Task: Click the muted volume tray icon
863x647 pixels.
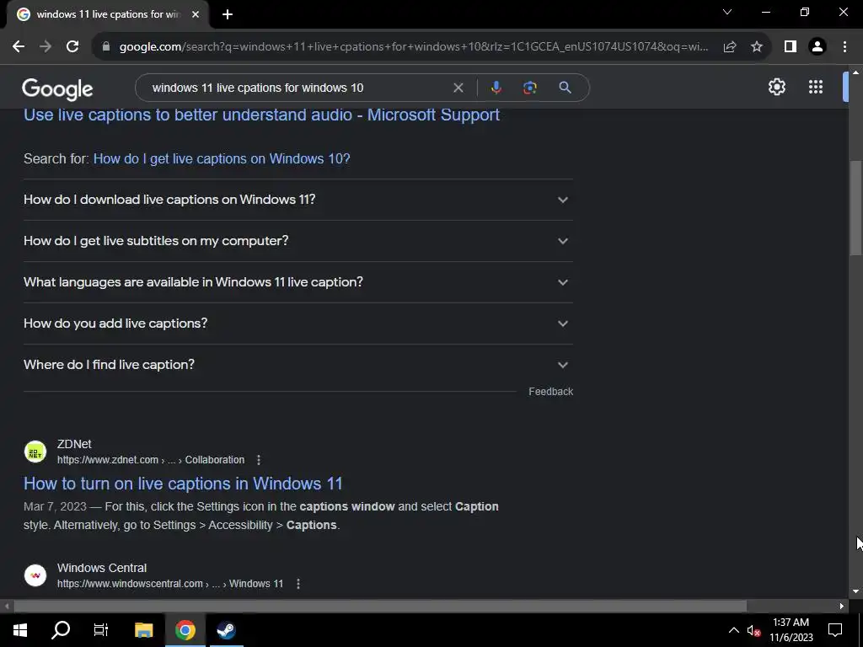Action: tap(753, 631)
